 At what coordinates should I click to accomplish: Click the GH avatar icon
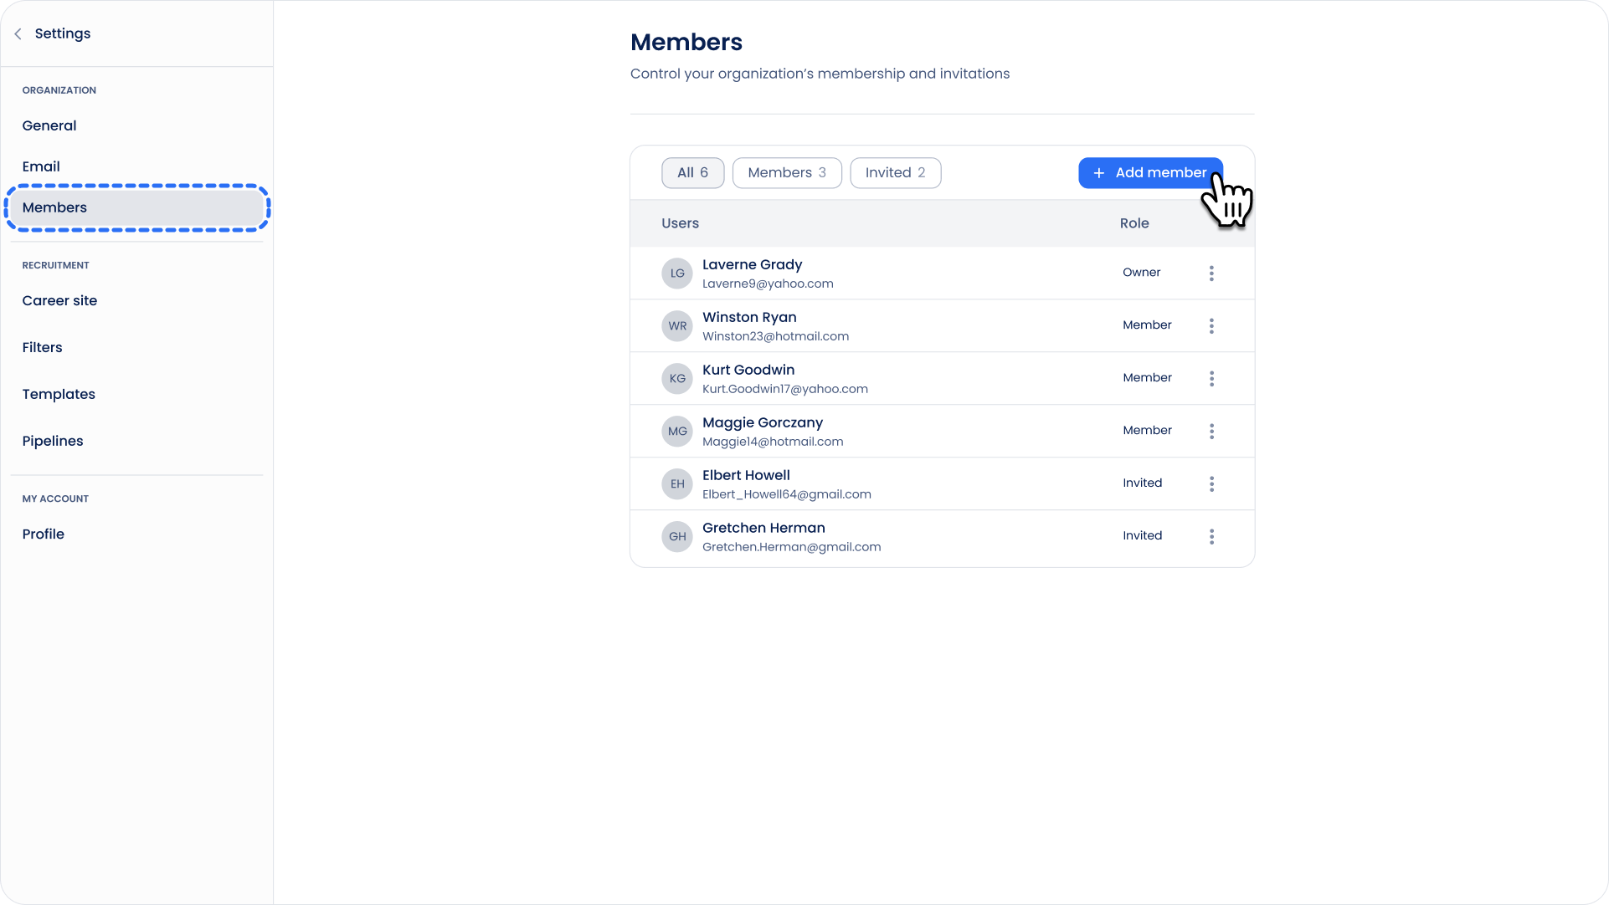coord(676,537)
